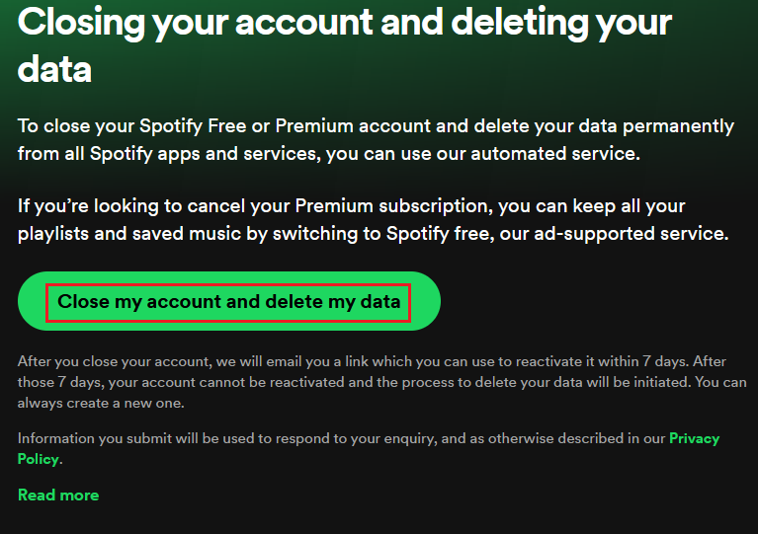758x534 pixels.
Task: Open the Privacy Policy link
Action: coord(694,438)
